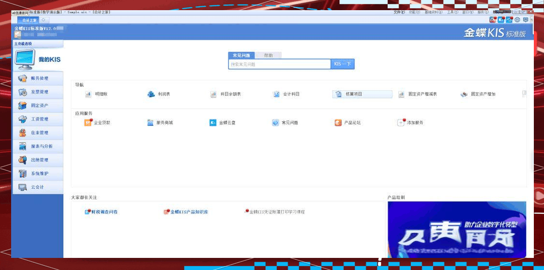Open the 工具 menu
The width and height of the screenshot is (544, 270).
pyautogui.click(x=452, y=12)
